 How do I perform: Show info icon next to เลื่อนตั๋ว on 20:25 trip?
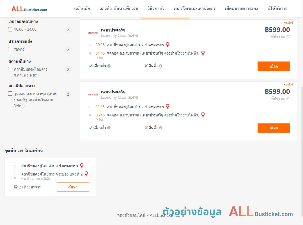click(109, 66)
